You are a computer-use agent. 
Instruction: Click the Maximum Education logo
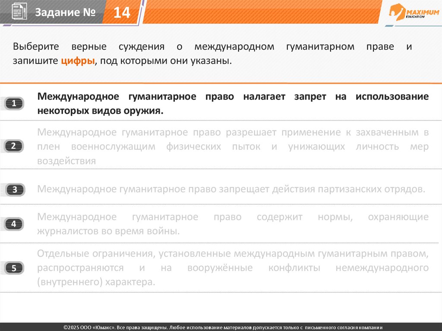pos(414,12)
